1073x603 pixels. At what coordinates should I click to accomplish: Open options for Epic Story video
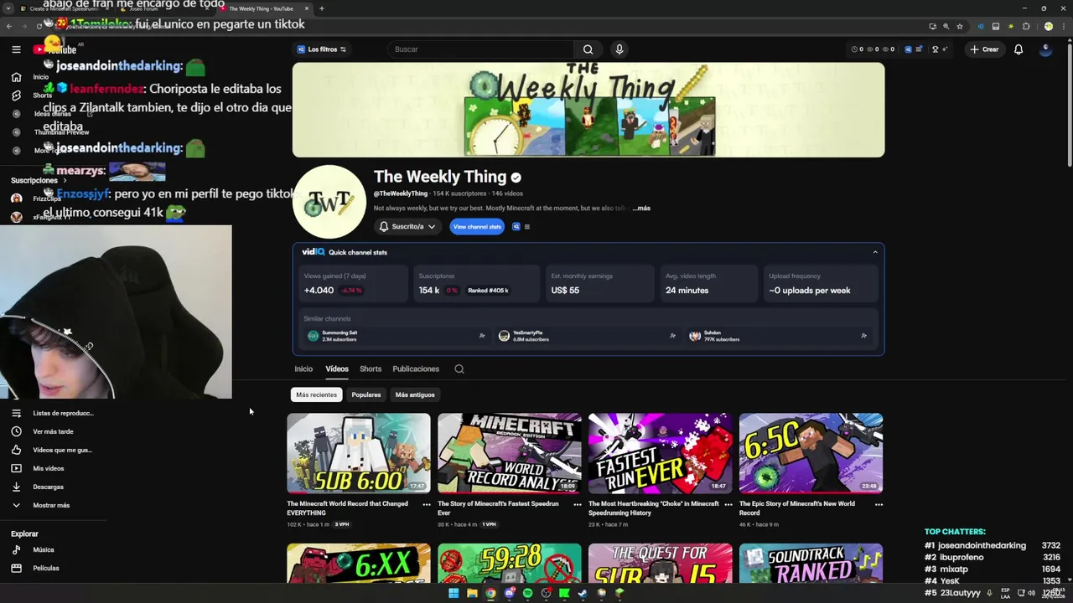pyautogui.click(x=879, y=504)
